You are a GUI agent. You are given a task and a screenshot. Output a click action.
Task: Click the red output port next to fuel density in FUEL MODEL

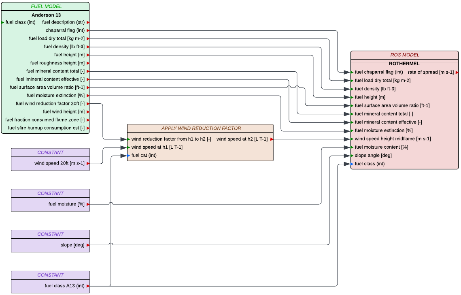click(x=88, y=47)
